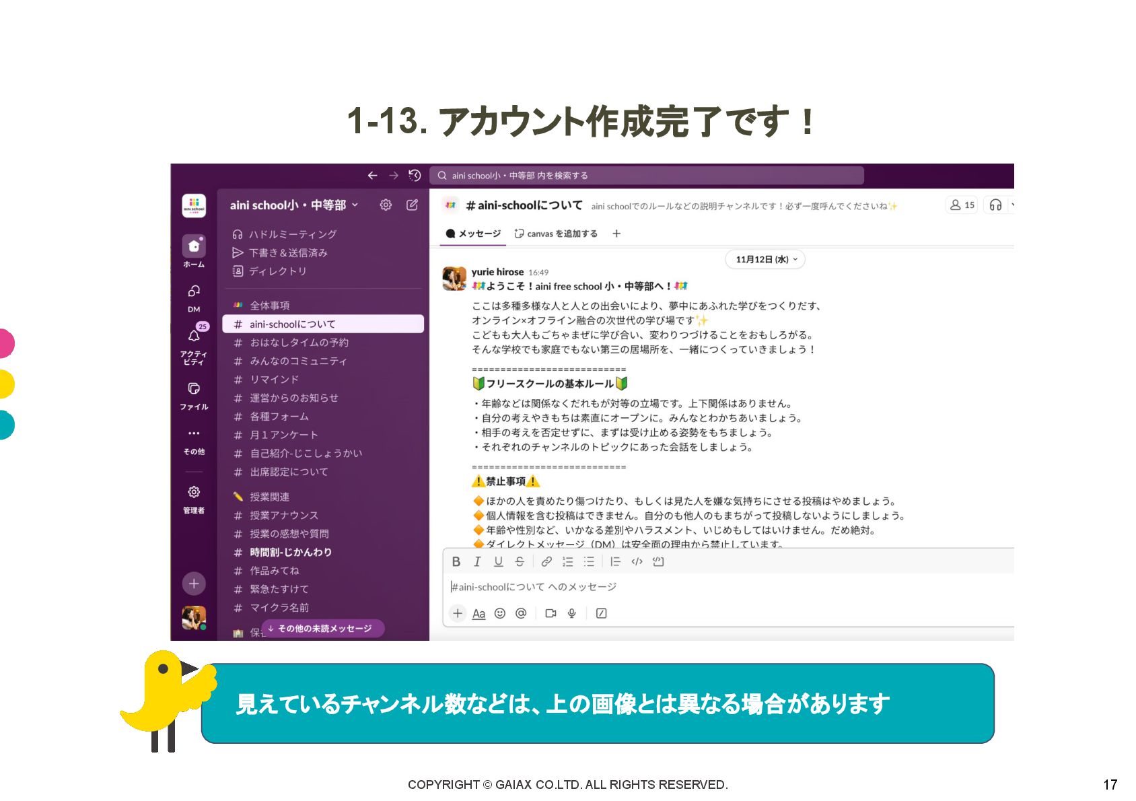The height and width of the screenshot is (801, 1136).
Task: Go back with the left arrow
Action: (372, 176)
